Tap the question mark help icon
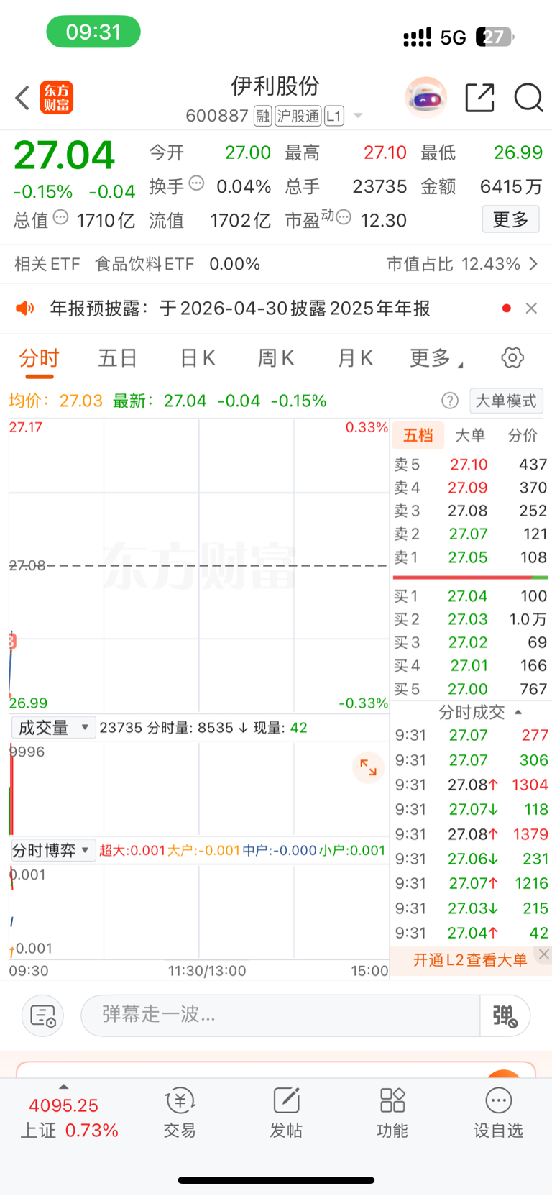This screenshot has height=1196, width=552. 450,401
